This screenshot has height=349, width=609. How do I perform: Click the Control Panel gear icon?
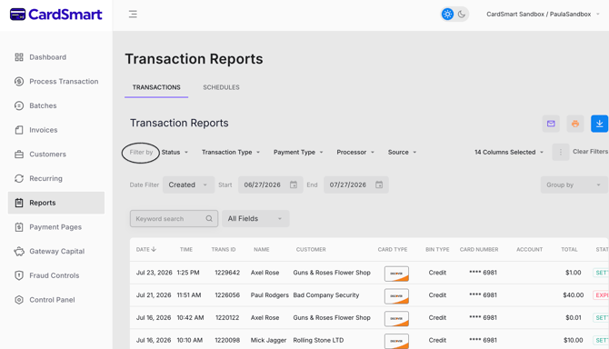point(19,300)
